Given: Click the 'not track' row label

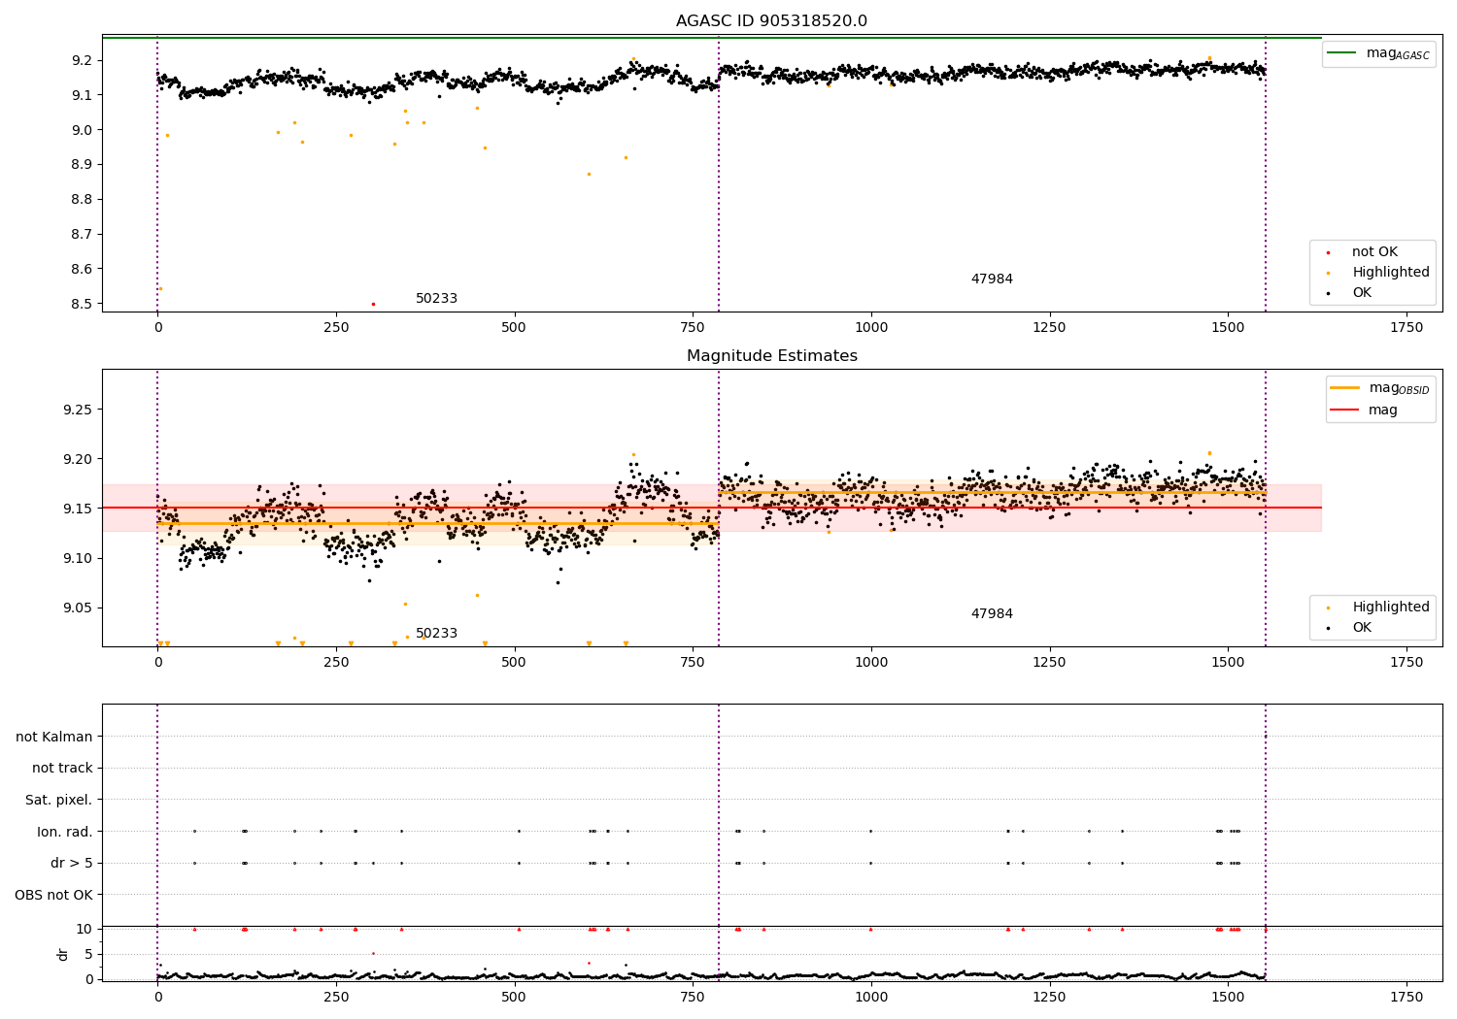Looking at the screenshot, I should point(62,769).
